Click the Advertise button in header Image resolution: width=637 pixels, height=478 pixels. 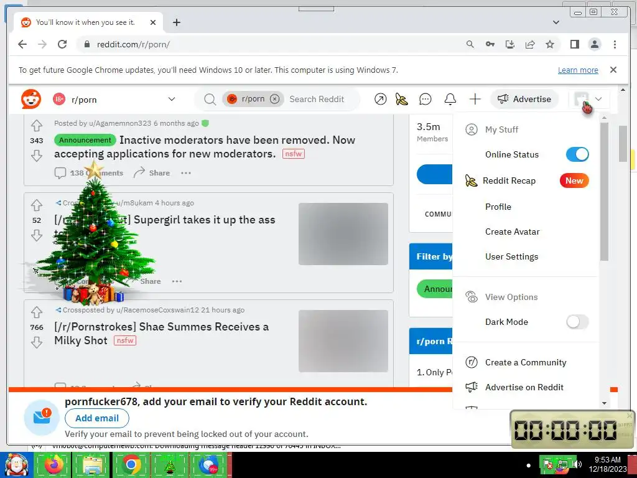(524, 99)
